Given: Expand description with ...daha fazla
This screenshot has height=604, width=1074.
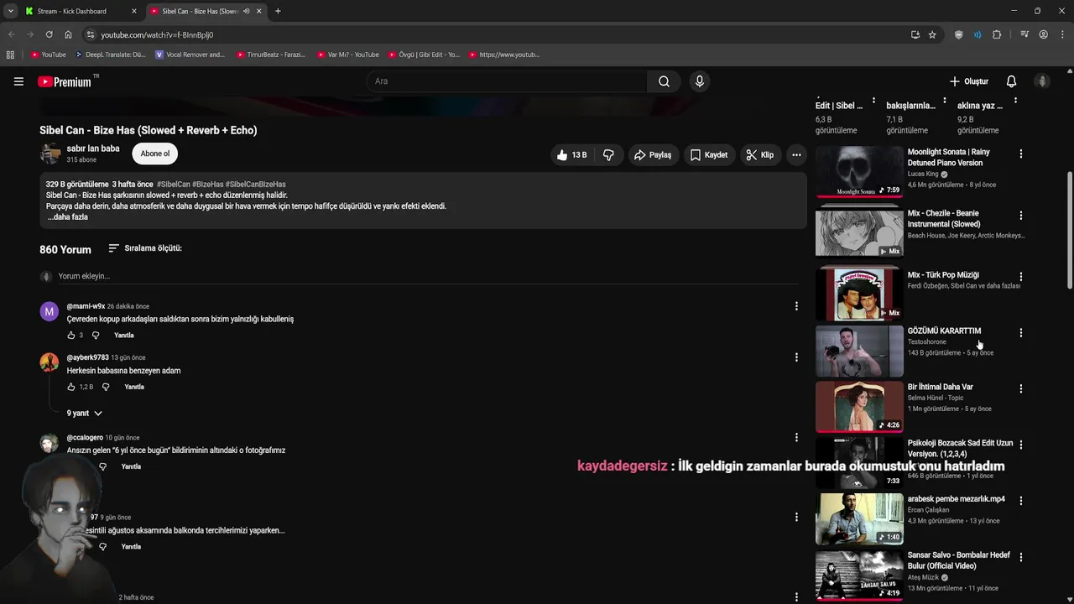Looking at the screenshot, I should (x=67, y=217).
